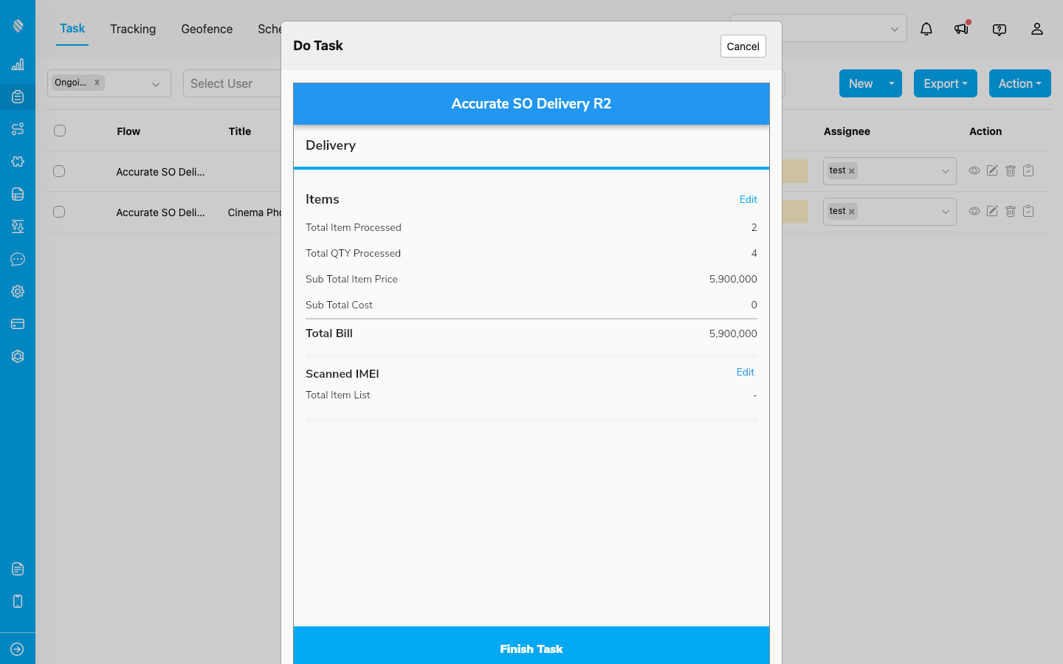Delete the Cinema task with the trash icon
The image size is (1063, 664).
1011,211
